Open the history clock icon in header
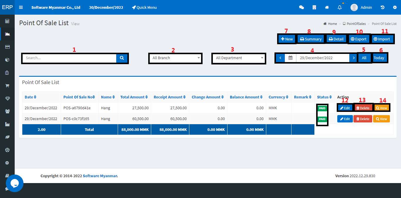The image size is (401, 198). click(383, 7)
